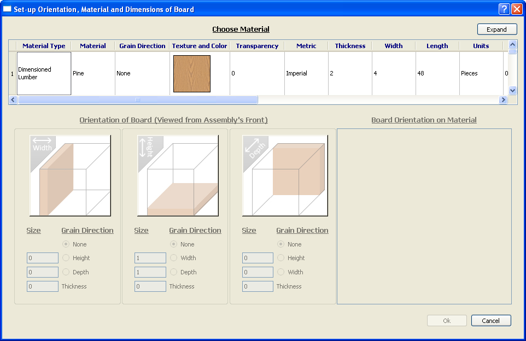Image resolution: width=526 pixels, height=341 pixels.
Task: Open the Imperial metric cell
Action: [x=306, y=73]
